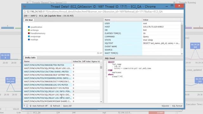
Task: Sort by Name column in Delta Info
Action: [x=48, y=61]
